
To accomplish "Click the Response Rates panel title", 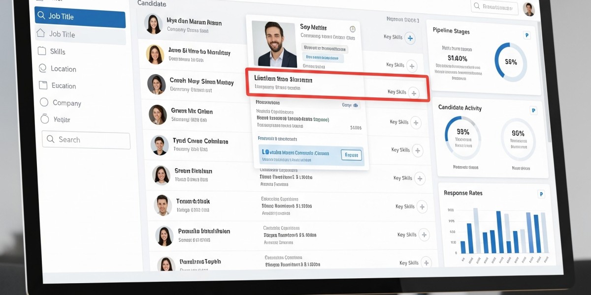I will tap(463, 193).
